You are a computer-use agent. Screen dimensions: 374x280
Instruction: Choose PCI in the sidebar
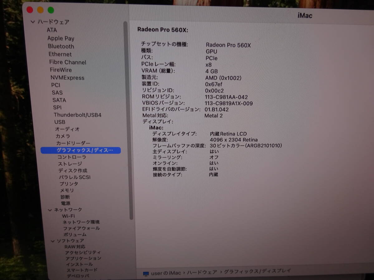pos(55,85)
